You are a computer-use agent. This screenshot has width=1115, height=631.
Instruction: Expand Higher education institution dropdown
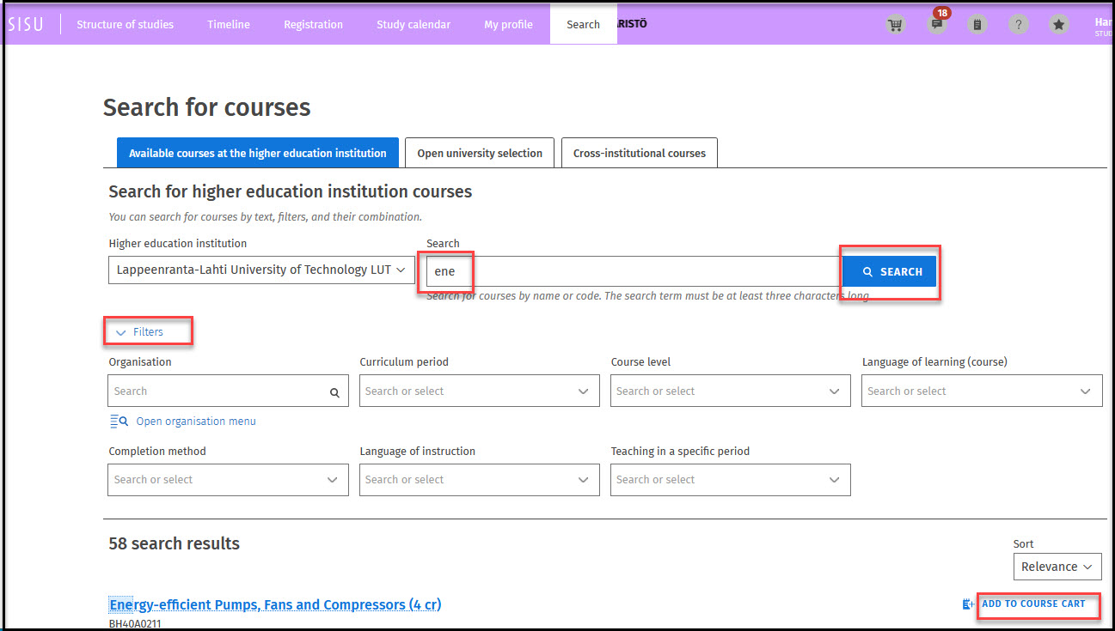click(261, 270)
